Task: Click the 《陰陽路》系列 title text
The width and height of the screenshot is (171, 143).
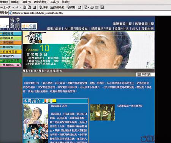Action: [59, 106]
